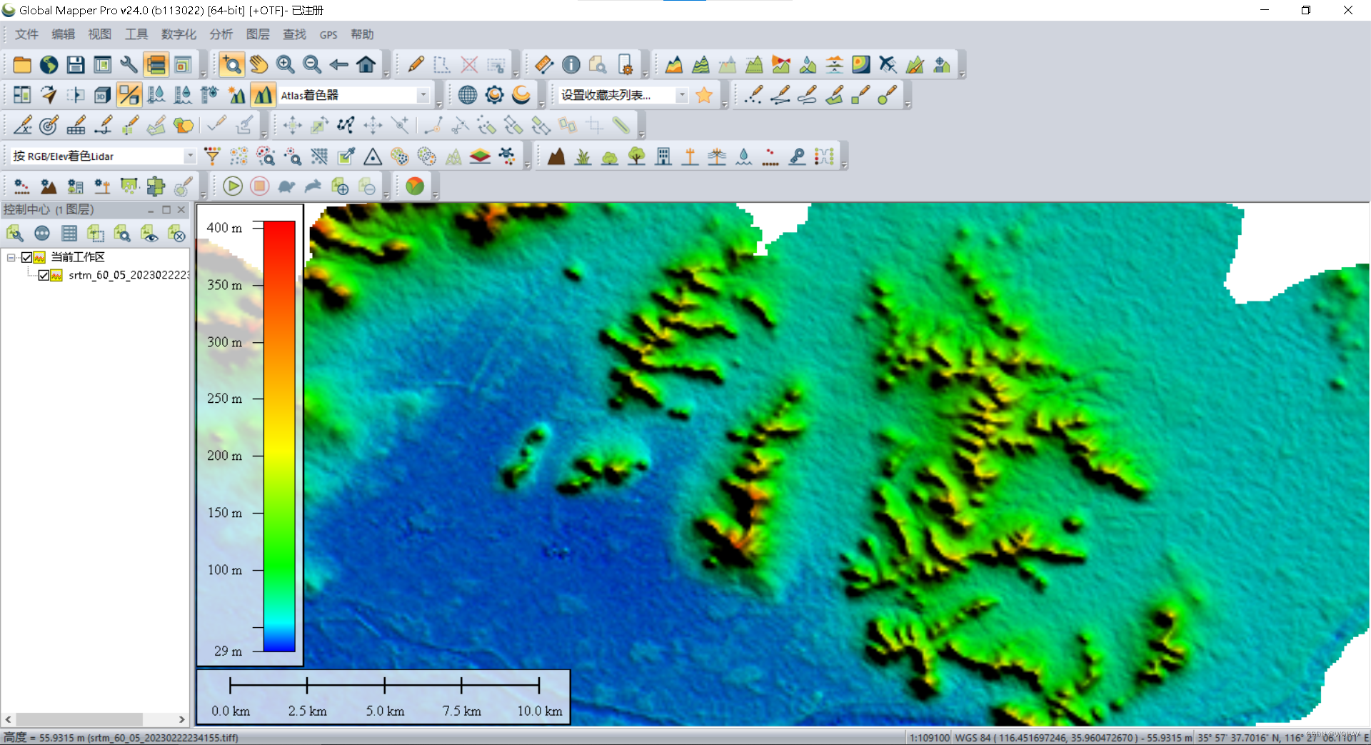Open the 按 RGB/Elev着色Lidar dropdown
The height and width of the screenshot is (745, 1371).
(x=190, y=156)
